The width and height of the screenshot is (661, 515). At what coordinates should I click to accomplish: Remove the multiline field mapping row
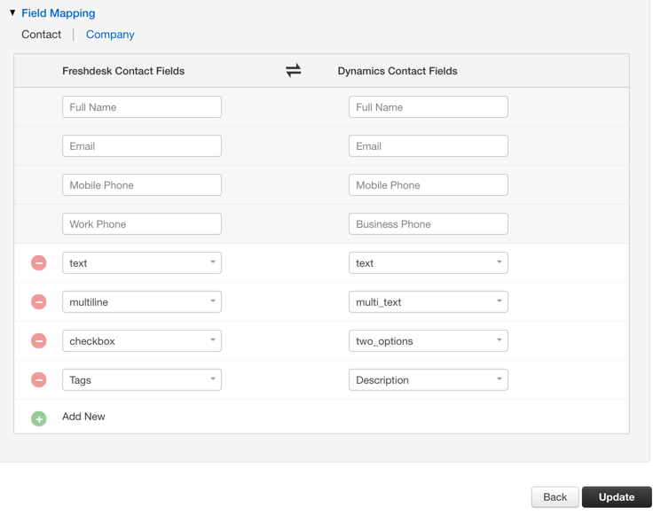(x=39, y=301)
